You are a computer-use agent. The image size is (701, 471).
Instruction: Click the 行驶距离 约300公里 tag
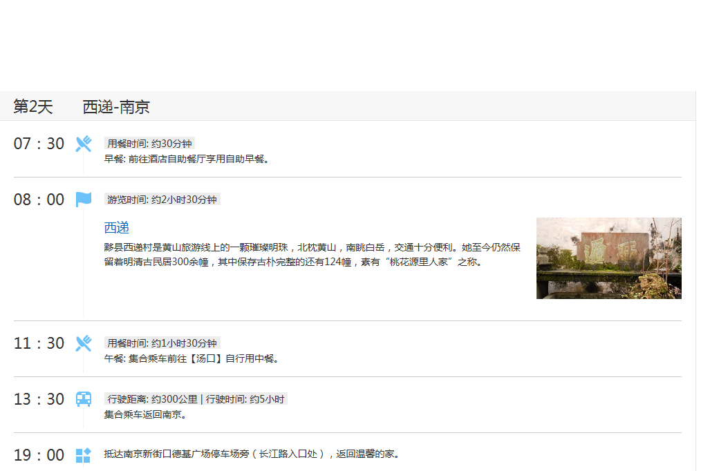click(x=195, y=399)
